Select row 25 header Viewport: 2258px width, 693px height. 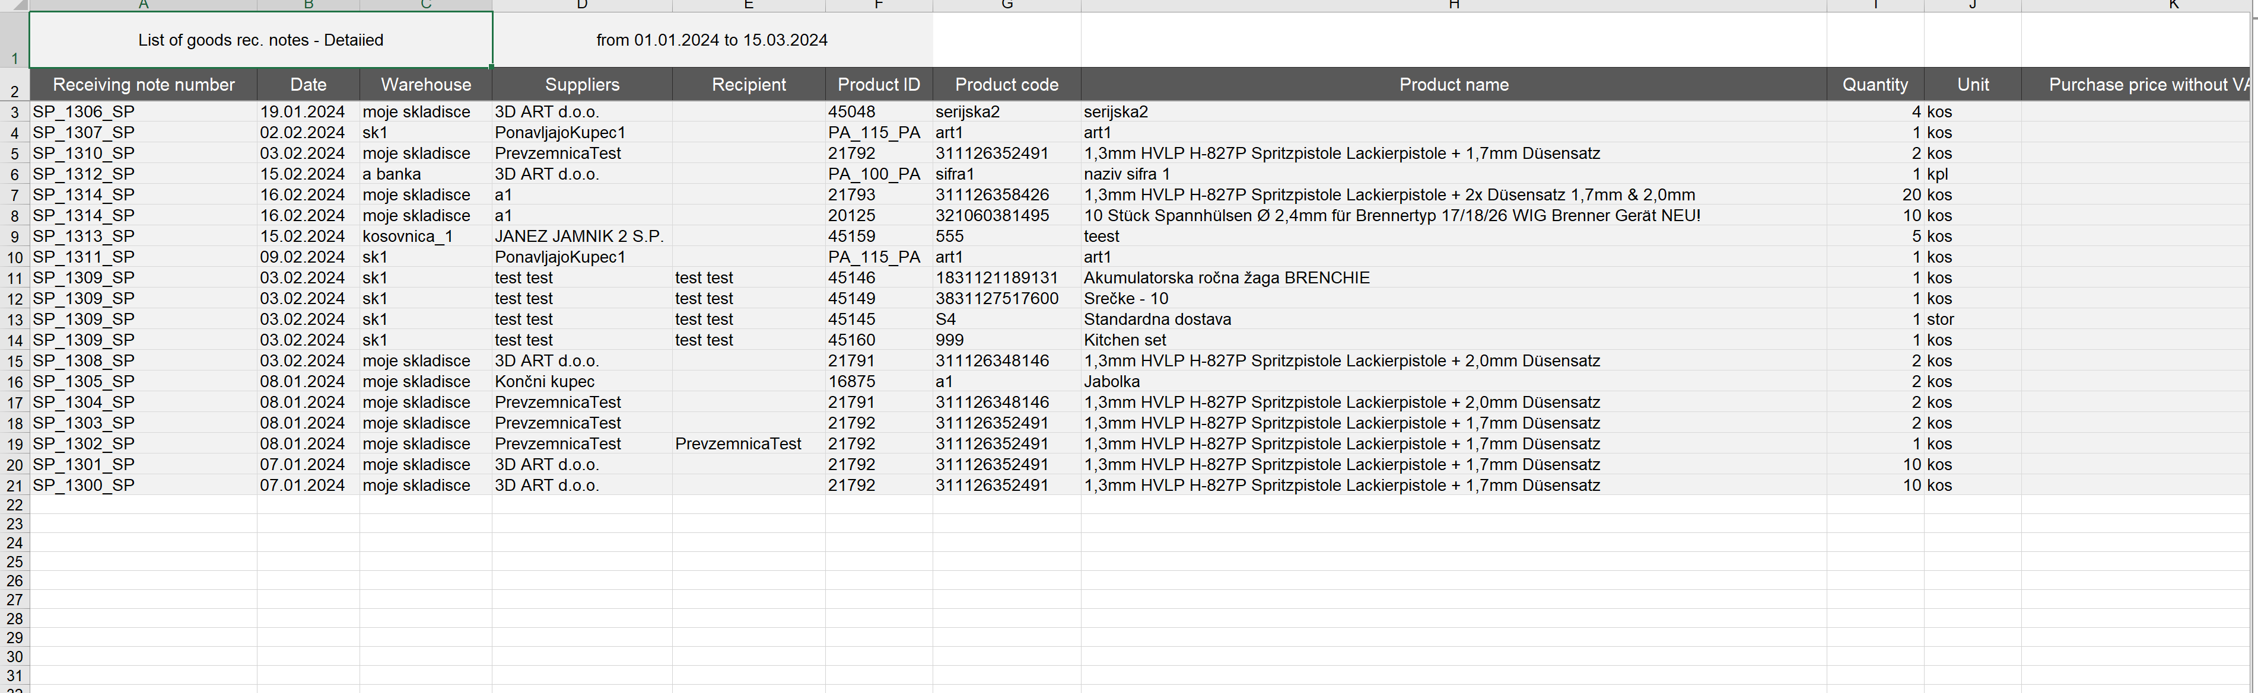15,561
